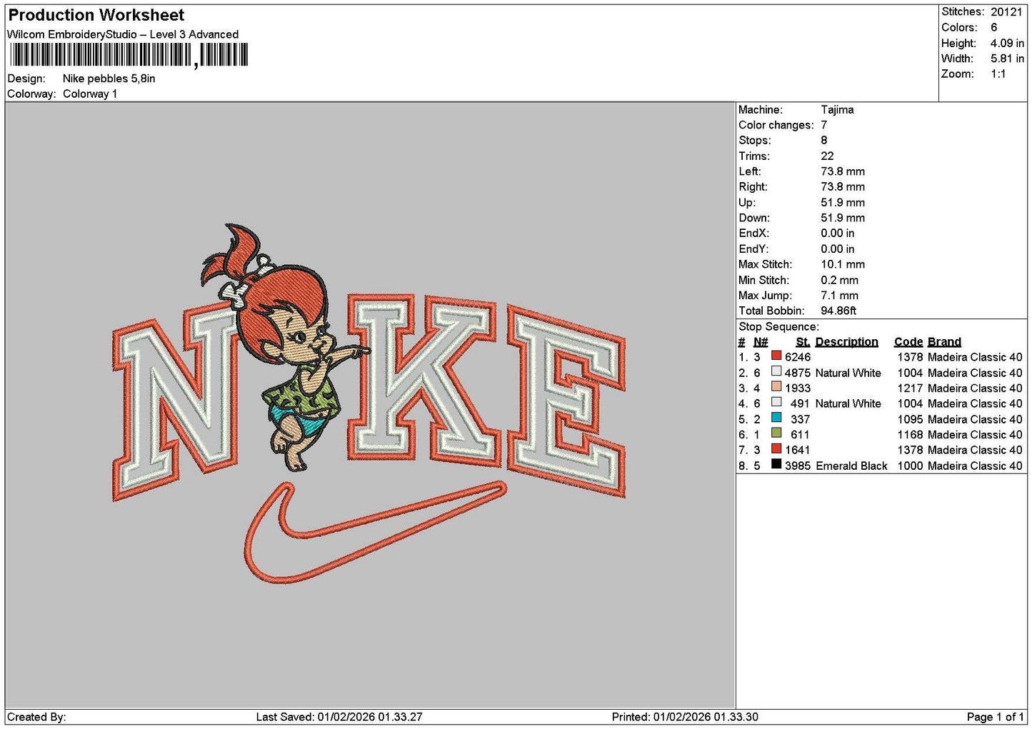Click the design name Nike pebbles 5,8in
Image resolution: width=1032 pixels, height=729 pixels.
(109, 79)
